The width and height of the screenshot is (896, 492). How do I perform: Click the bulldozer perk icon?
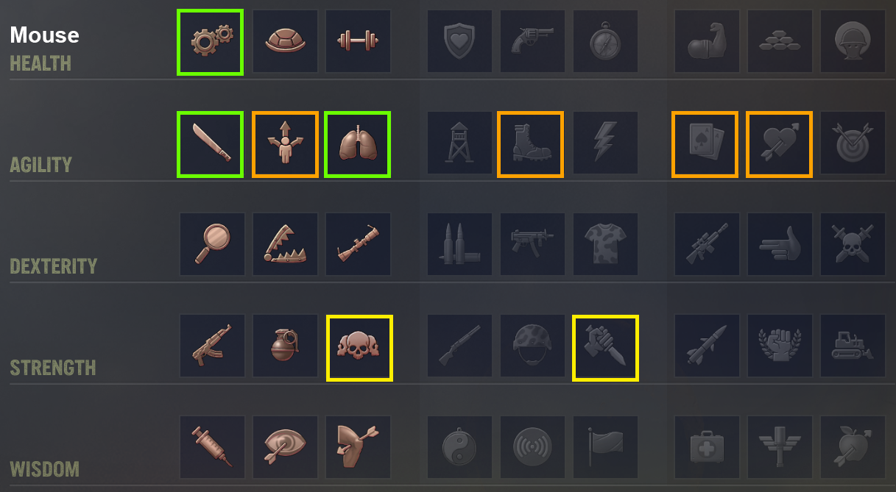point(853,346)
